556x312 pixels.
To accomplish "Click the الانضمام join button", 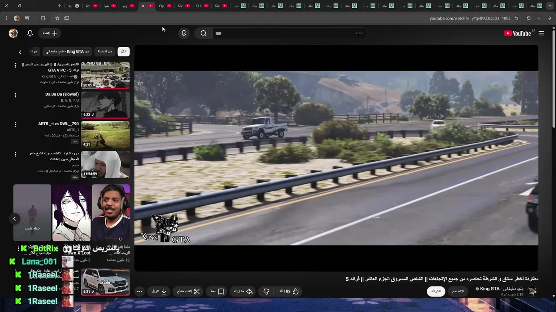I will point(458,291).
